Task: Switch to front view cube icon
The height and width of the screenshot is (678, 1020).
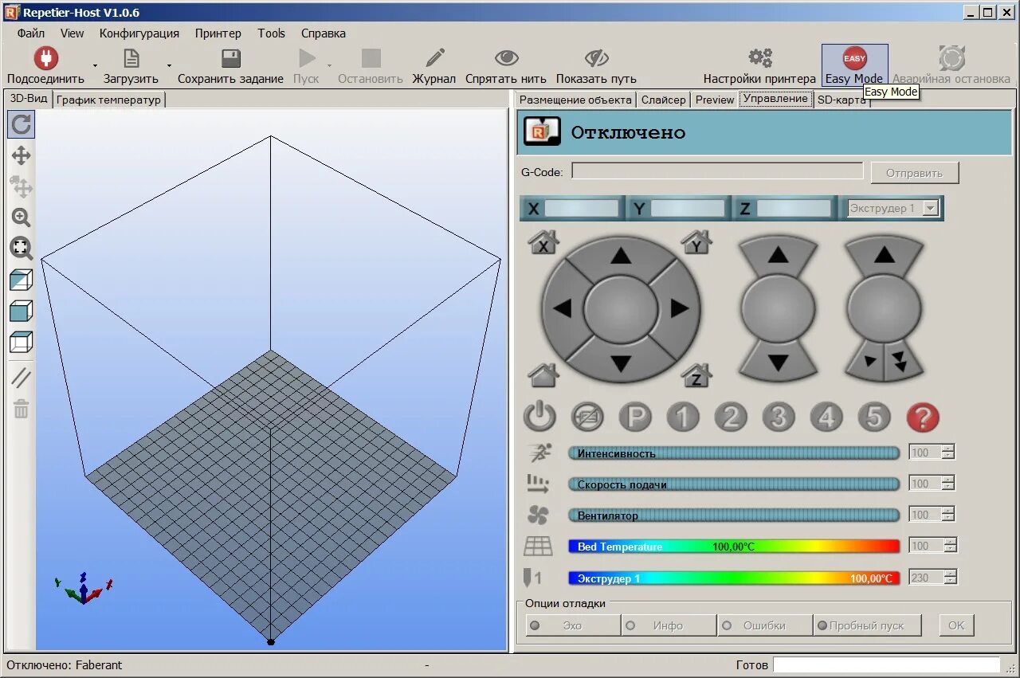Action: pos(22,311)
